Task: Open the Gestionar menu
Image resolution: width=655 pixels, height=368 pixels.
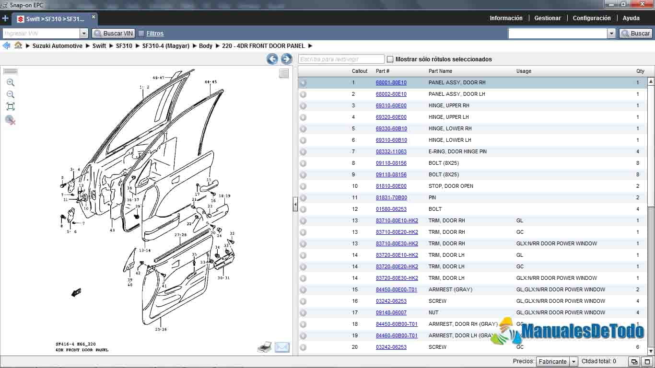Action: [548, 18]
